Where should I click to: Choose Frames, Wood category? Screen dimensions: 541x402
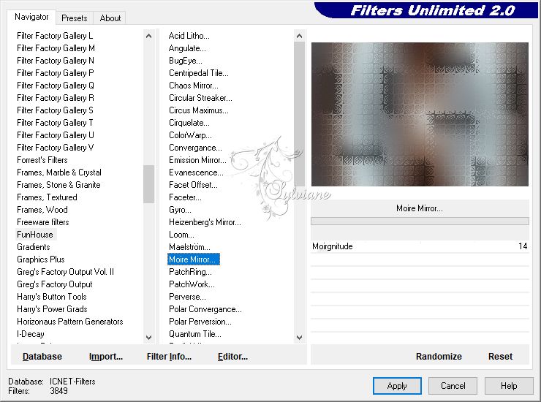pyautogui.click(x=42, y=210)
